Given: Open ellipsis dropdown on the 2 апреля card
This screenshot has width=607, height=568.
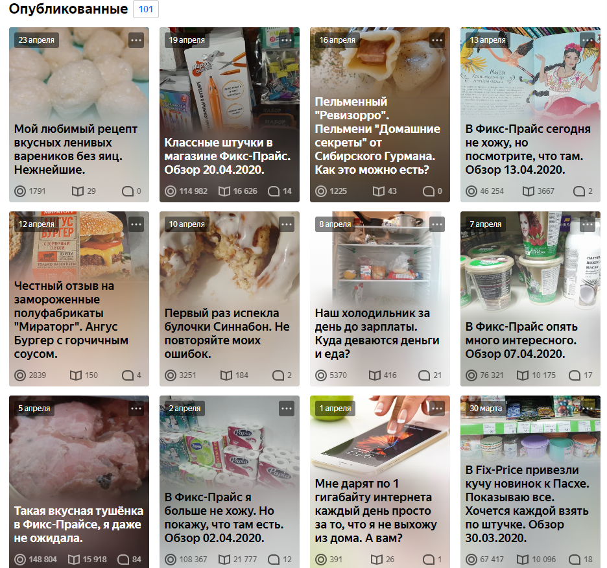Looking at the screenshot, I should click(287, 408).
